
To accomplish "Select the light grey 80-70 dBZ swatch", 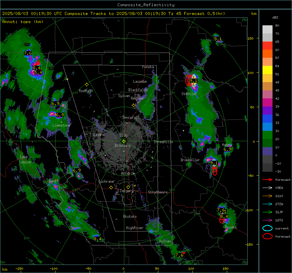I will pyautogui.click(x=267, y=30).
